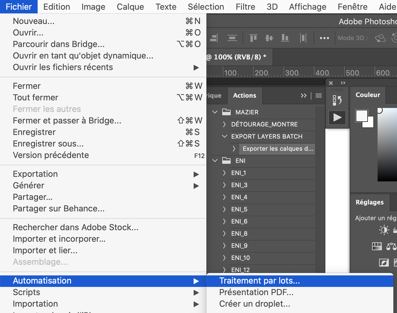Collapse the MAZIER action set
This screenshot has height=313, width=397.
coord(215,112)
